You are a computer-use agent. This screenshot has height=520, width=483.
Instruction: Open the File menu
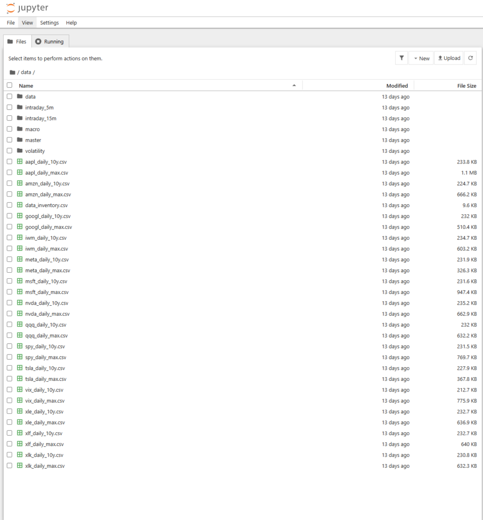[x=11, y=22]
